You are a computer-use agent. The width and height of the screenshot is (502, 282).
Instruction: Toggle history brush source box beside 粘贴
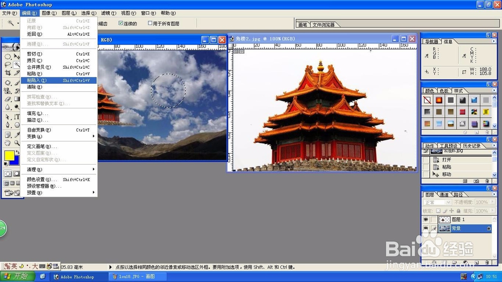pyautogui.click(x=426, y=167)
